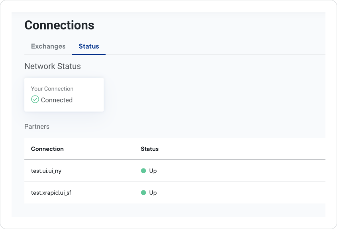Click the Status column header
Screen dimensions: 337x229
pos(149,149)
